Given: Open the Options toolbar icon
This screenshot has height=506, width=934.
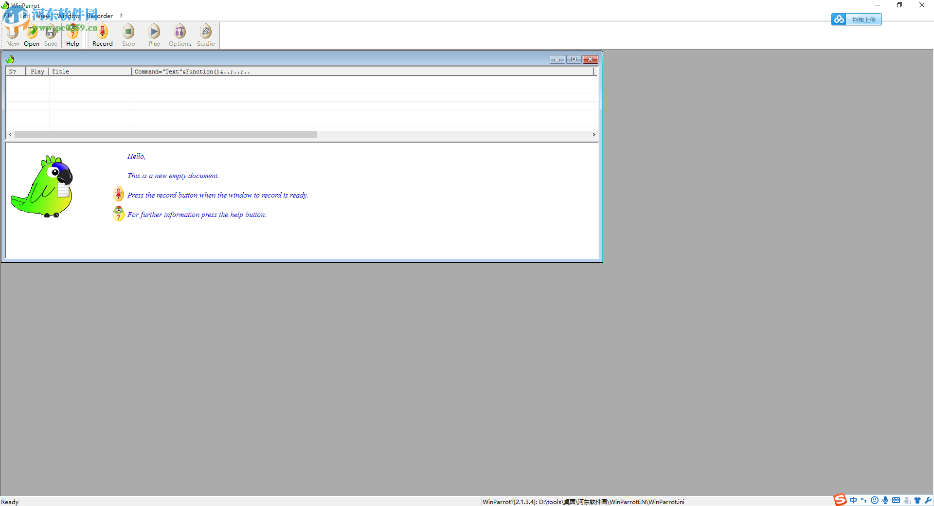Looking at the screenshot, I should coord(180,36).
